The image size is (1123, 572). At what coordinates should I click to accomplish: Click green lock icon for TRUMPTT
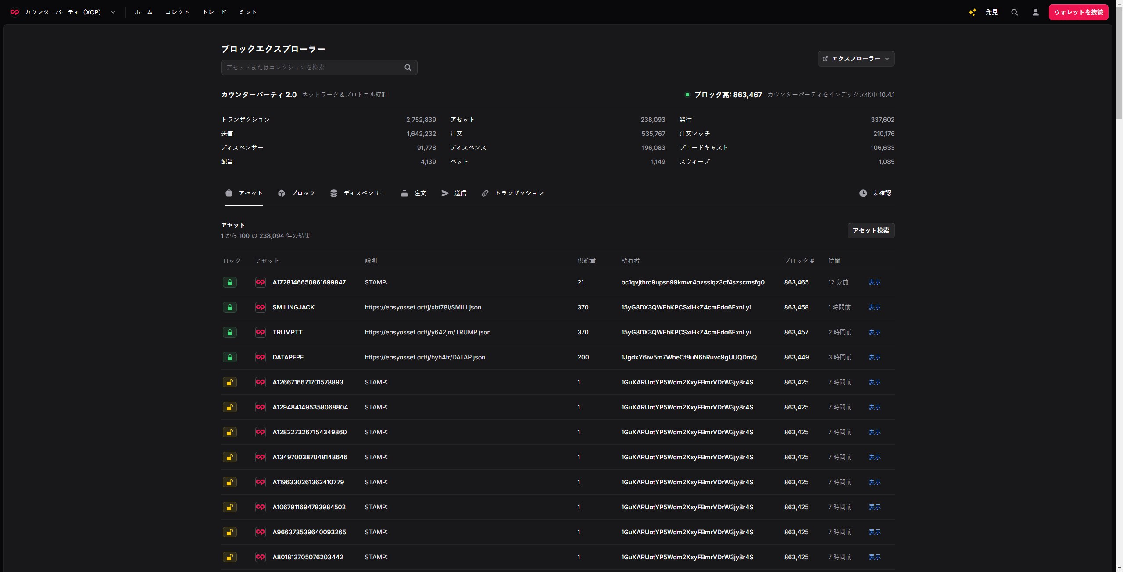coord(229,332)
